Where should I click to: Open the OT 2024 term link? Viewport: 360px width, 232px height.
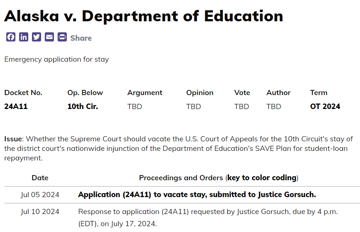click(x=325, y=106)
